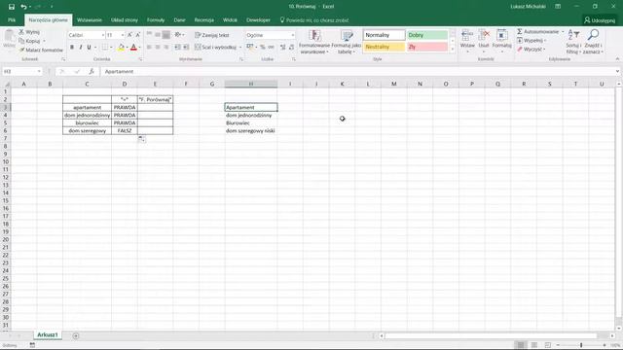Center cell text horizontally

[158, 48]
